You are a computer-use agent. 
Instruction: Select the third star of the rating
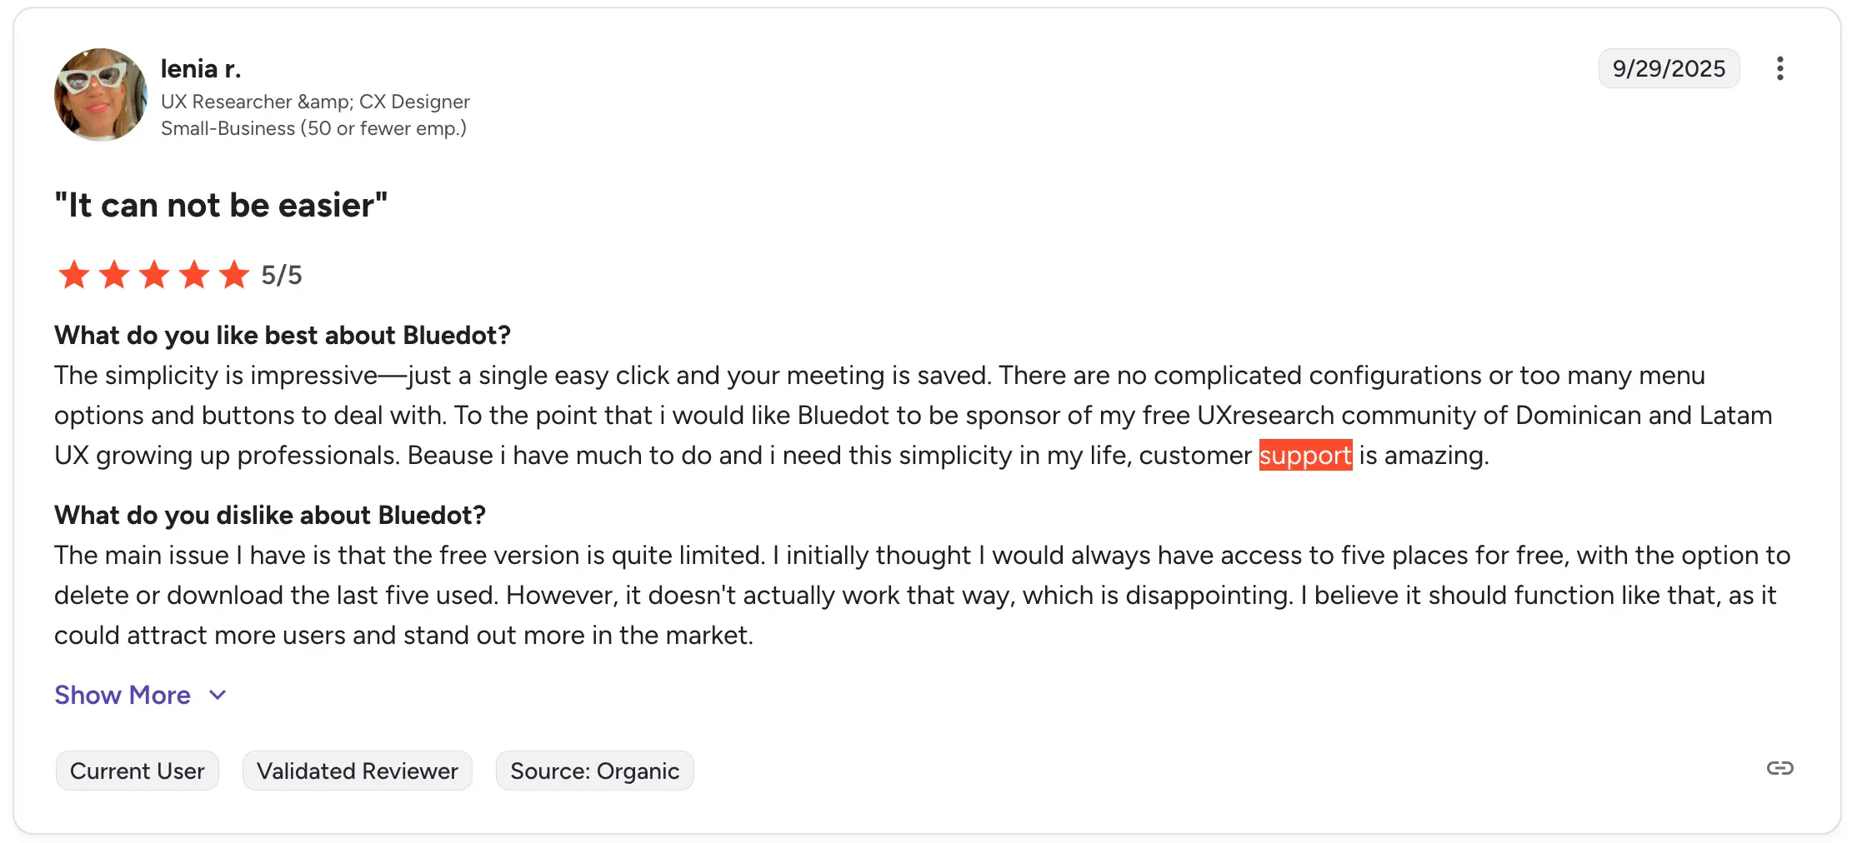pyautogui.click(x=154, y=275)
